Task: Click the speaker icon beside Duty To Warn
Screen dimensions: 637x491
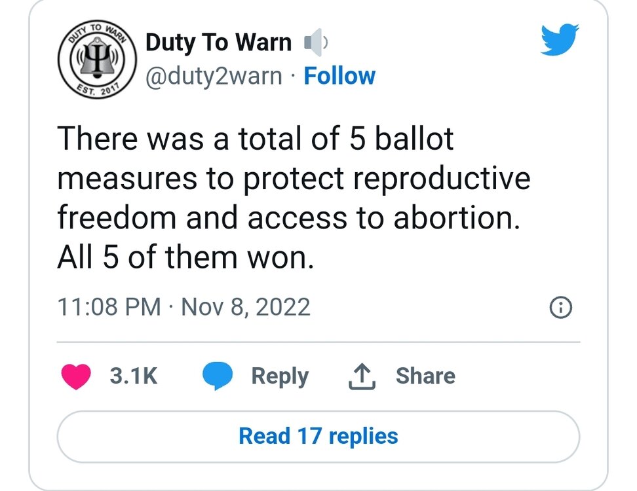Action: [x=314, y=43]
